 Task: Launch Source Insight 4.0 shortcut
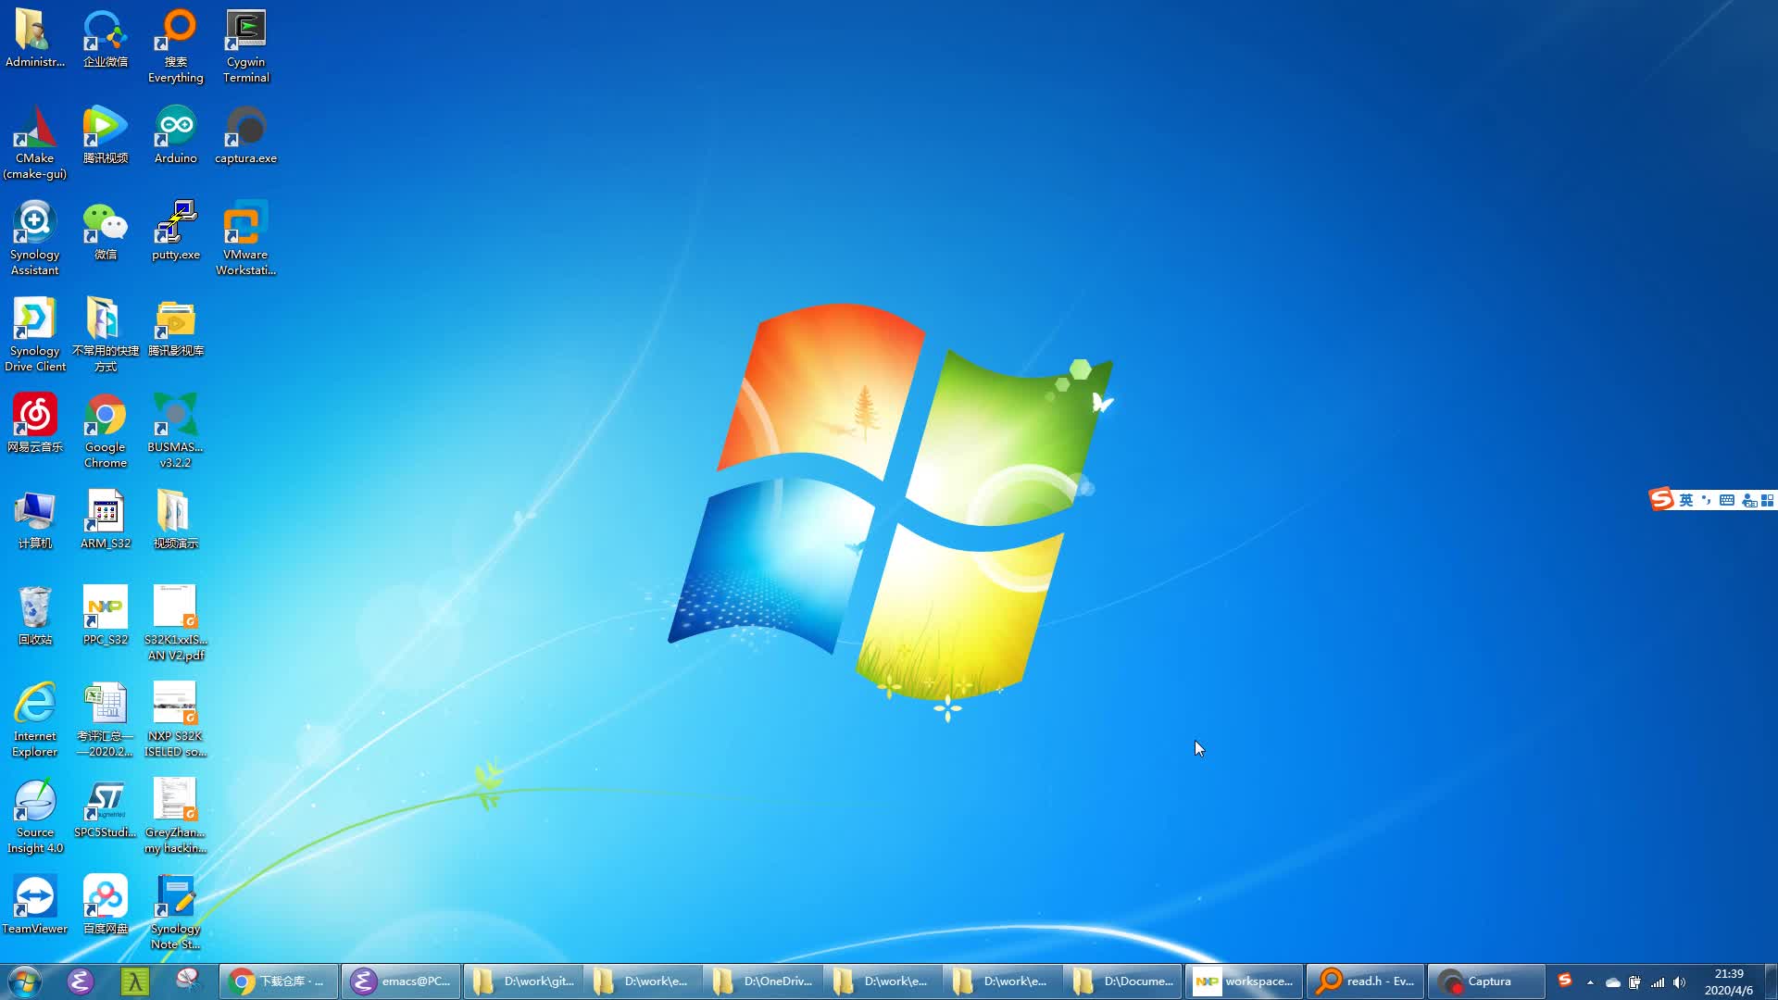click(x=35, y=817)
